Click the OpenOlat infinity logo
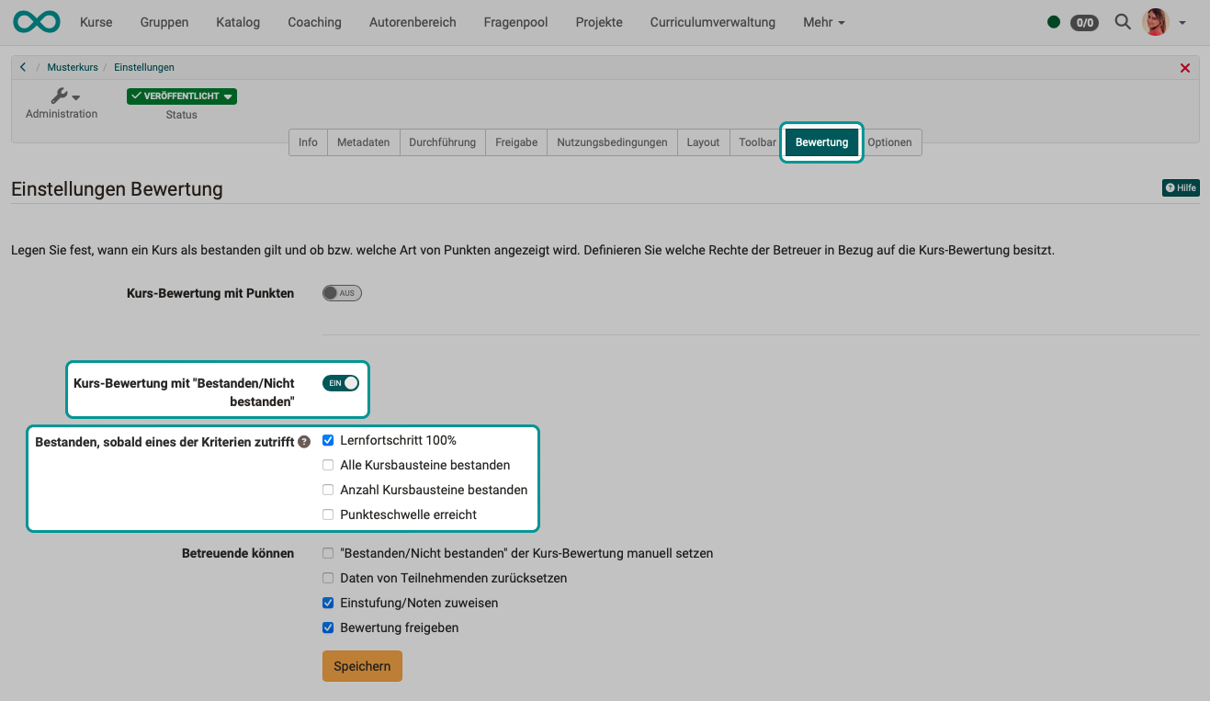The image size is (1210, 701). [37, 22]
